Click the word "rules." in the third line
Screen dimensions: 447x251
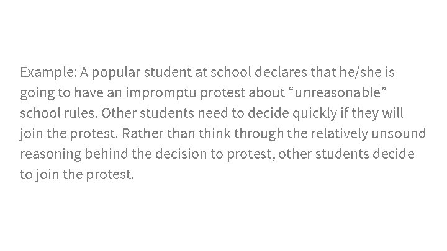pyautogui.click(x=81, y=113)
